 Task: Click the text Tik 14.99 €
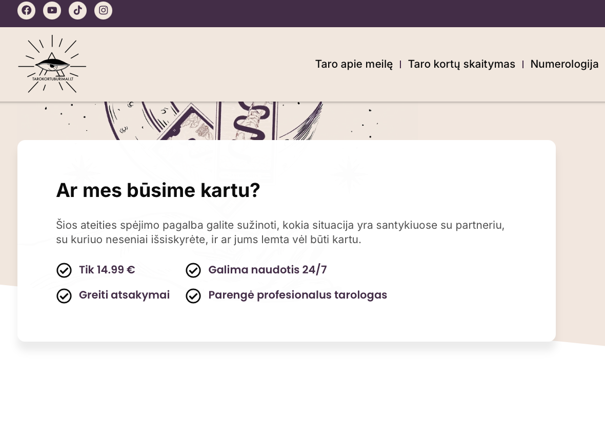[x=107, y=270]
